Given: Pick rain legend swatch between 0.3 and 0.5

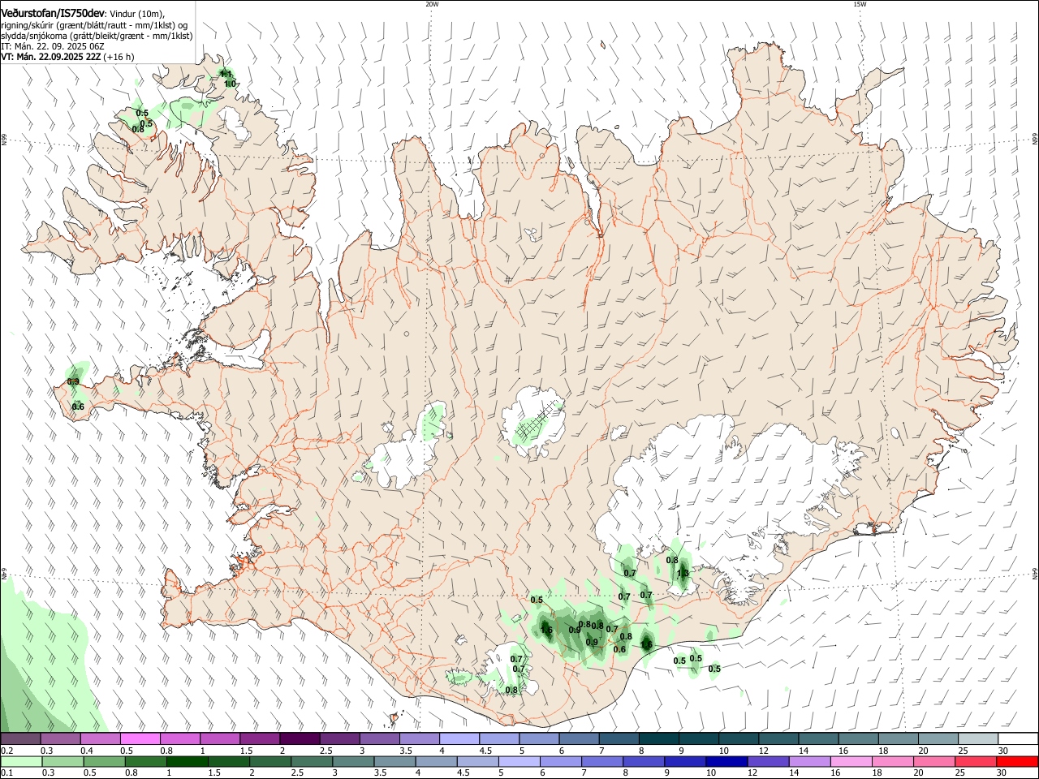Looking at the screenshot, I should coord(62,761).
